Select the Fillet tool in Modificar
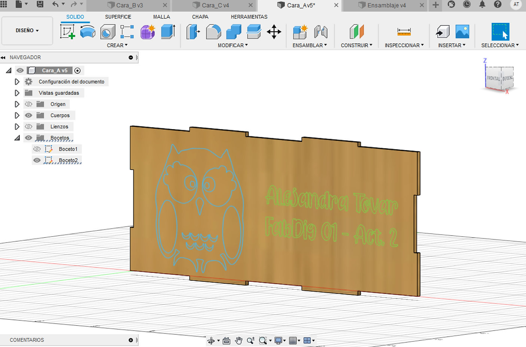 (x=213, y=32)
